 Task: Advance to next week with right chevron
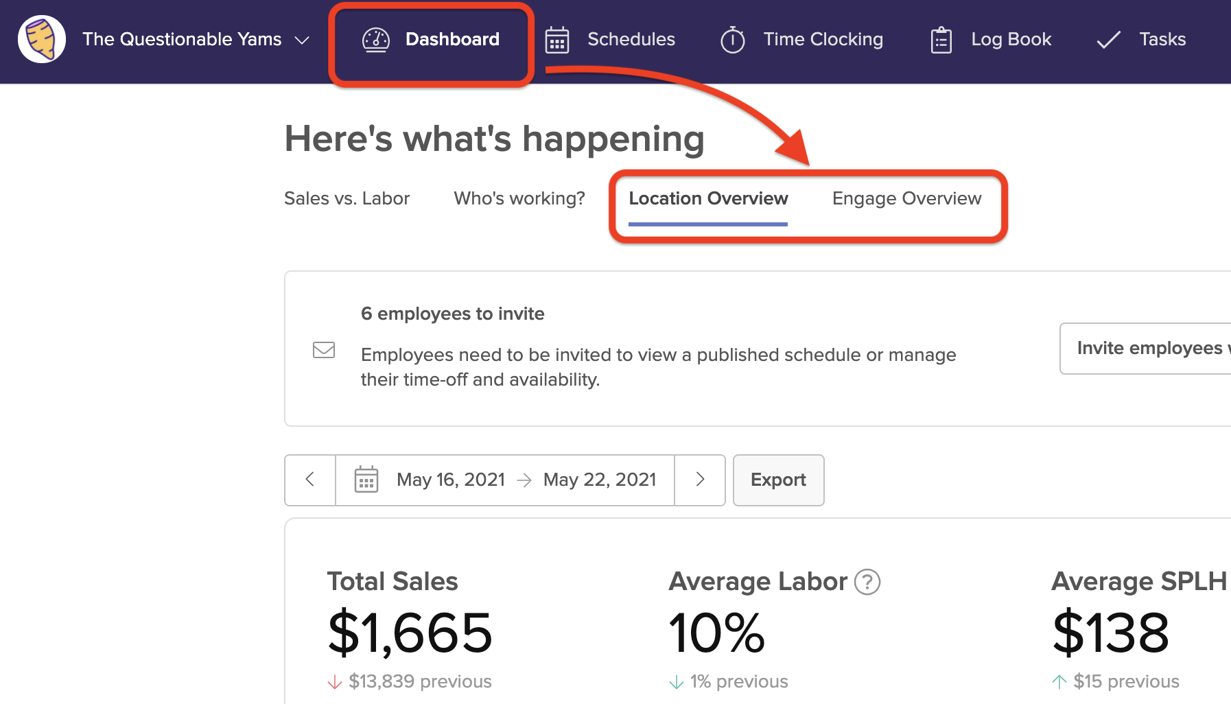pyautogui.click(x=700, y=480)
